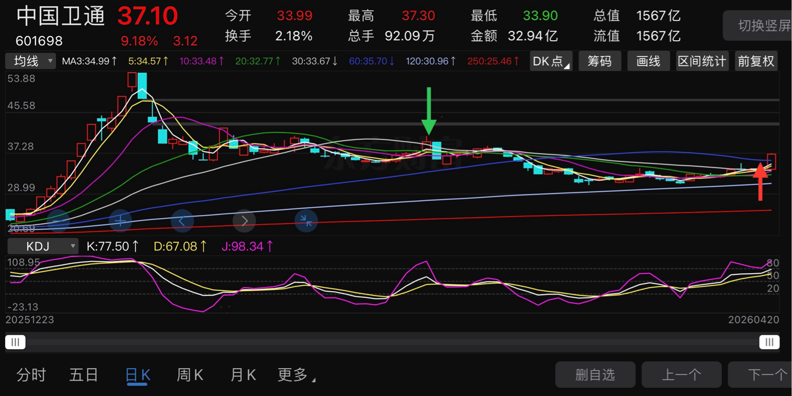Viewport: 792px width, 396px height.
Task: Tap the start date 20251223
Action: [x=29, y=320]
